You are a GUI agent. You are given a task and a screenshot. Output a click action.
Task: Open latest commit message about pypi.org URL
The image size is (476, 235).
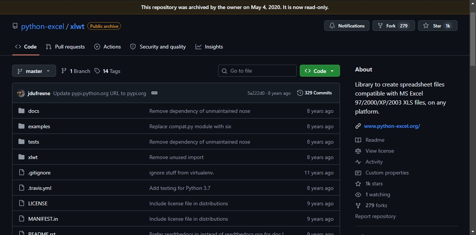coord(100,93)
